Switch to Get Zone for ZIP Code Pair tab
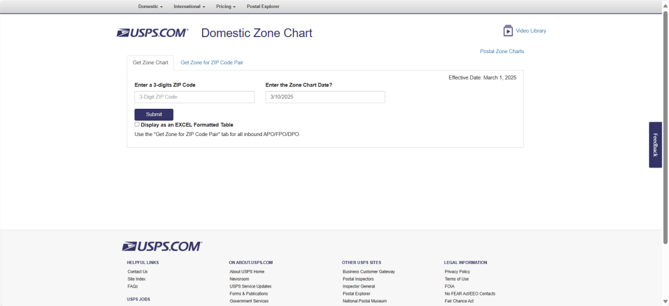The height and width of the screenshot is (306, 669). 216,62
